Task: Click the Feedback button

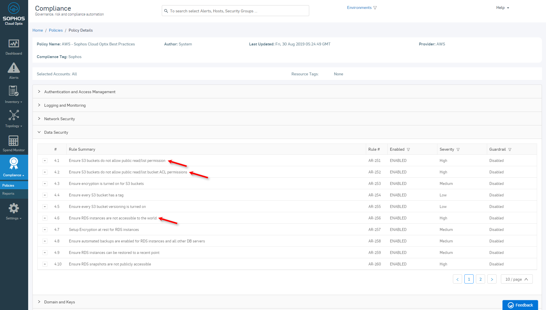Action: (x=520, y=305)
